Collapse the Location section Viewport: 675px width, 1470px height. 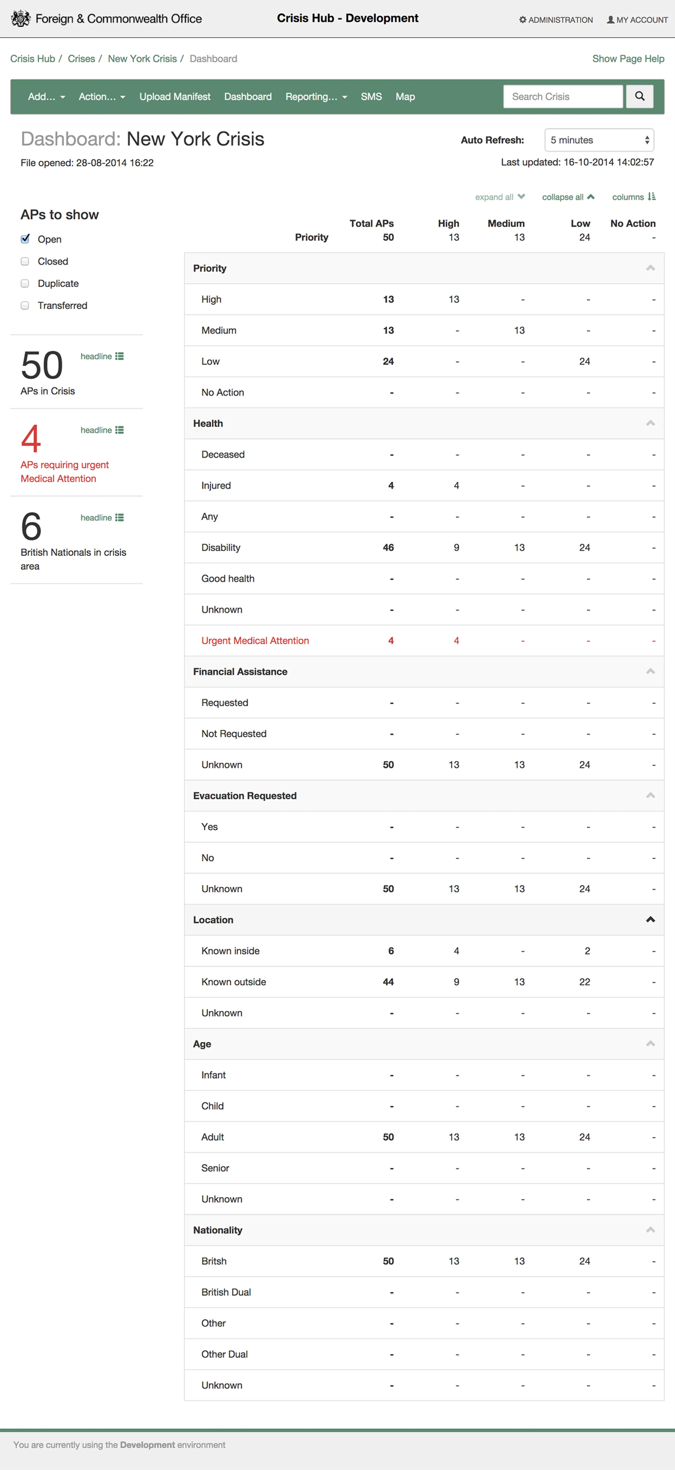(x=650, y=920)
